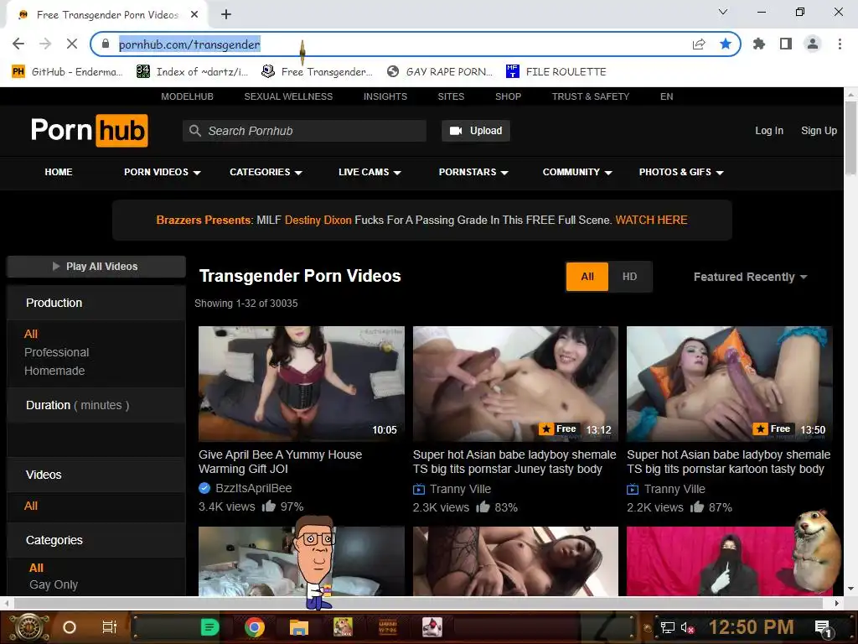
Task: Select All under the Videos section
Action: 31,506
